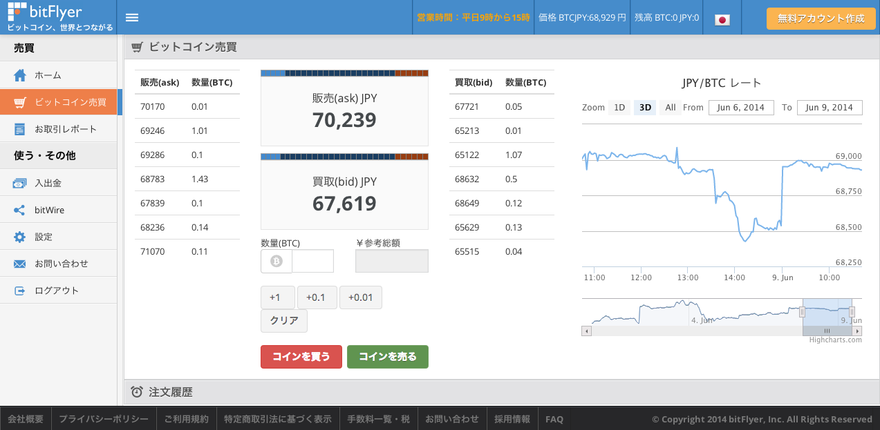Click the hamburger menu icon
The width and height of the screenshot is (880, 430).
pos(132,18)
